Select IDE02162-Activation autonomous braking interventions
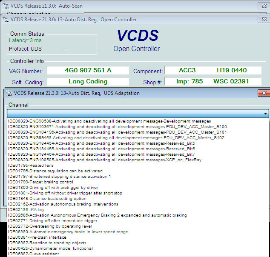Viewport: 270px width, 257px height. click(x=138, y=204)
